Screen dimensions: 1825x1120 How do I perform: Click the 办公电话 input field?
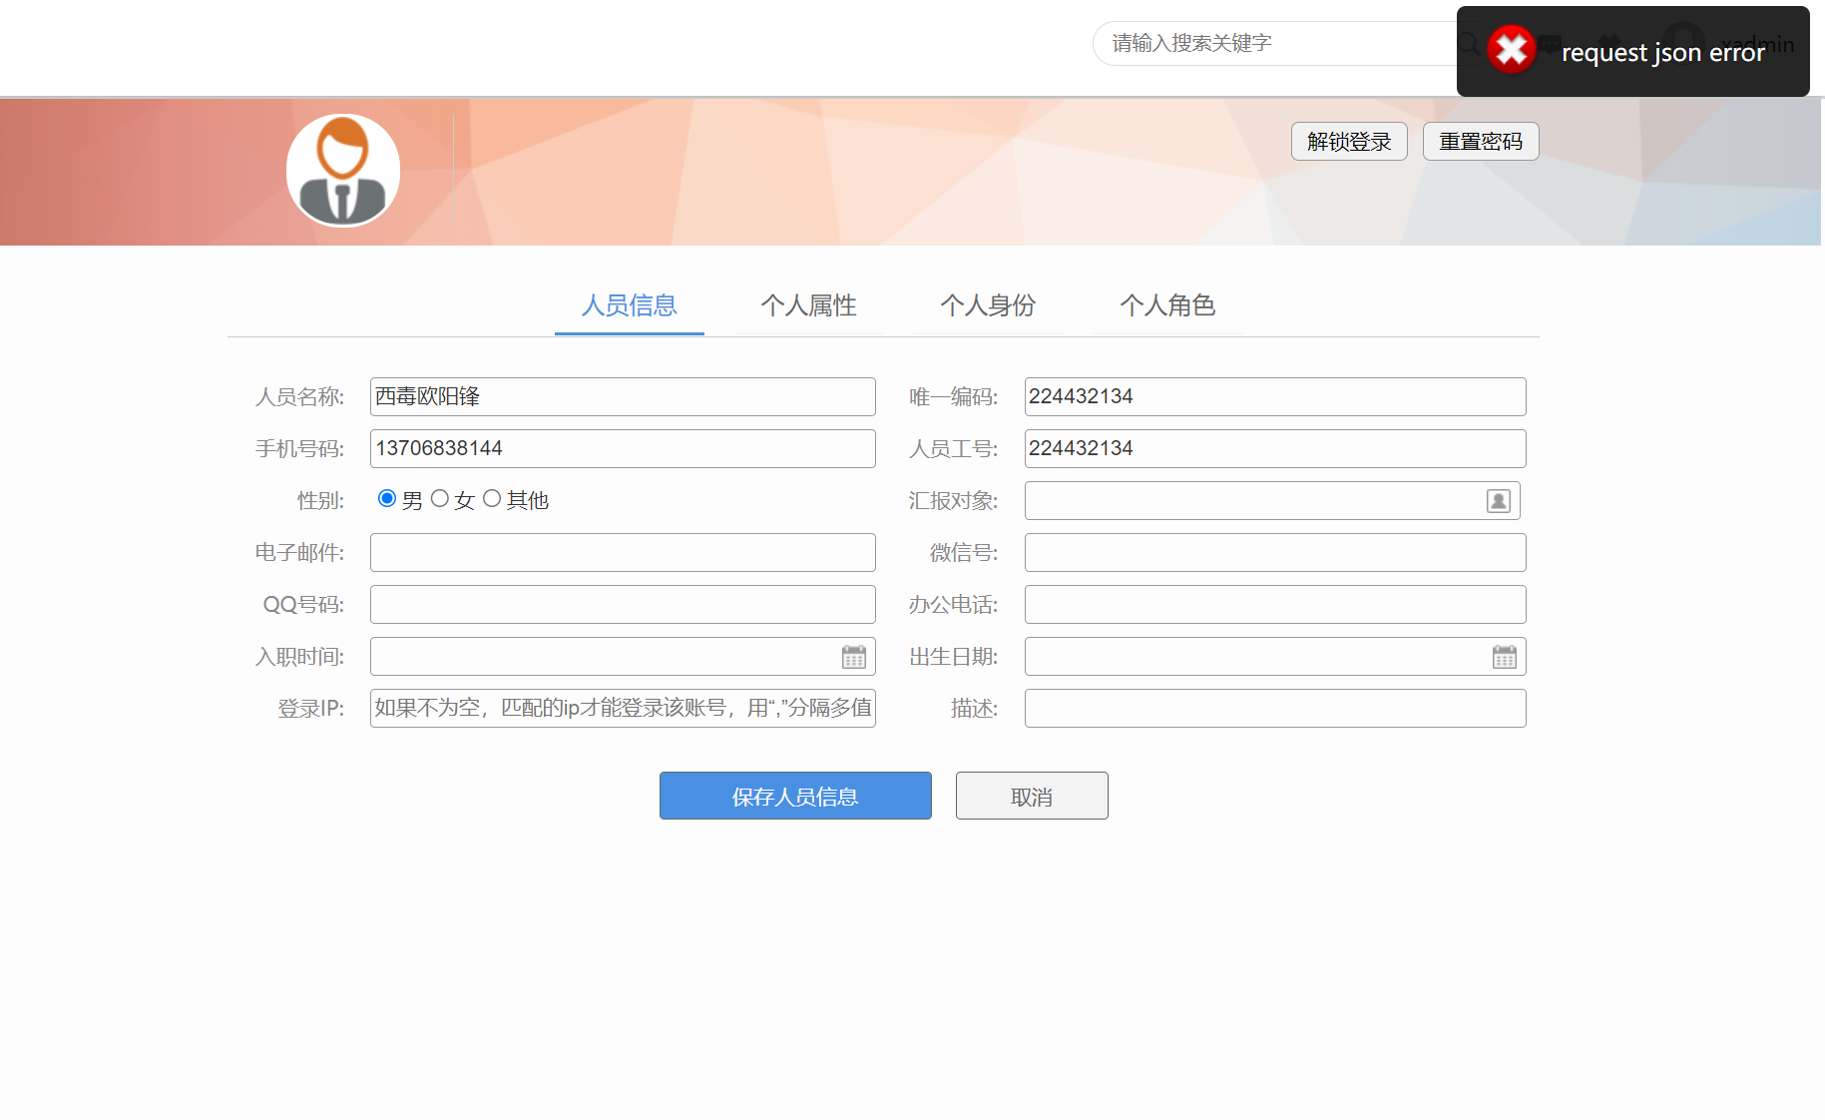tap(1275, 604)
